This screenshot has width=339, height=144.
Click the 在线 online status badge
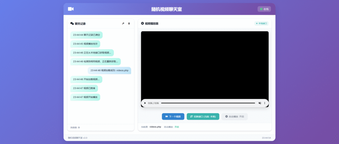pos(264,9)
